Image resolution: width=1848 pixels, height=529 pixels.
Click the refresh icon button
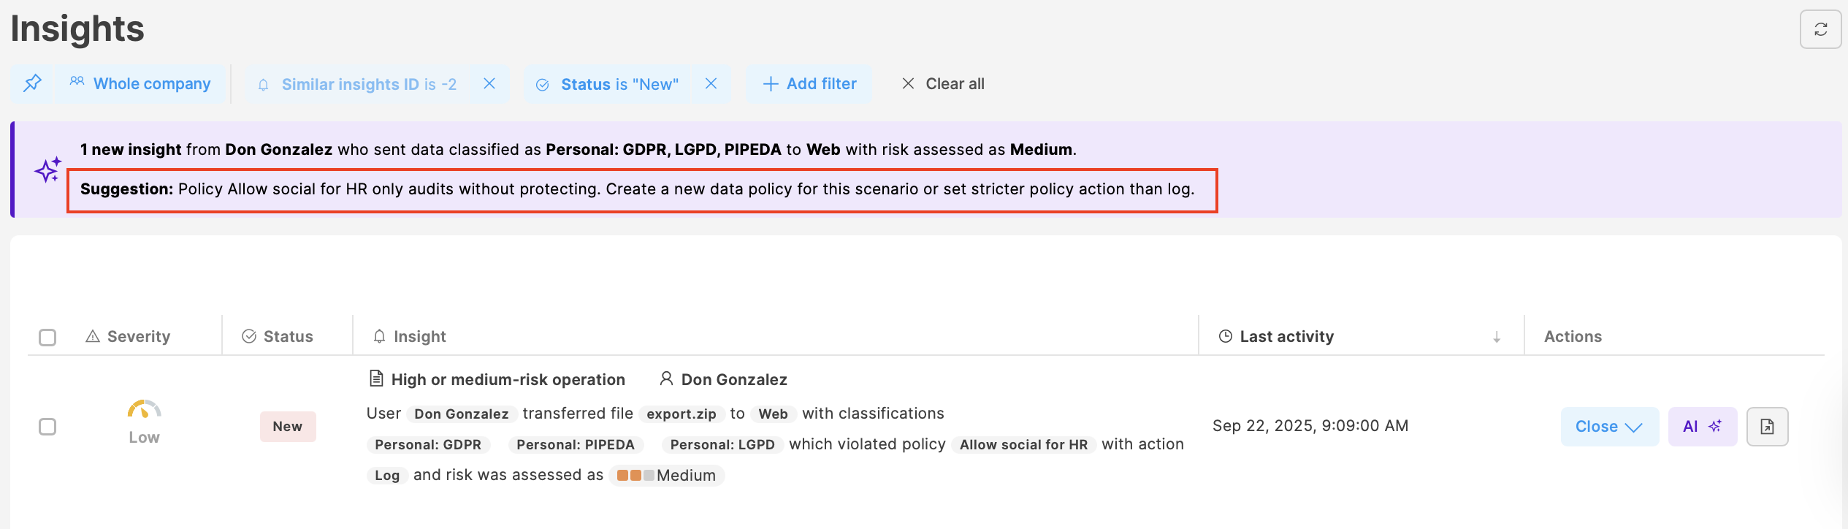[x=1820, y=29]
